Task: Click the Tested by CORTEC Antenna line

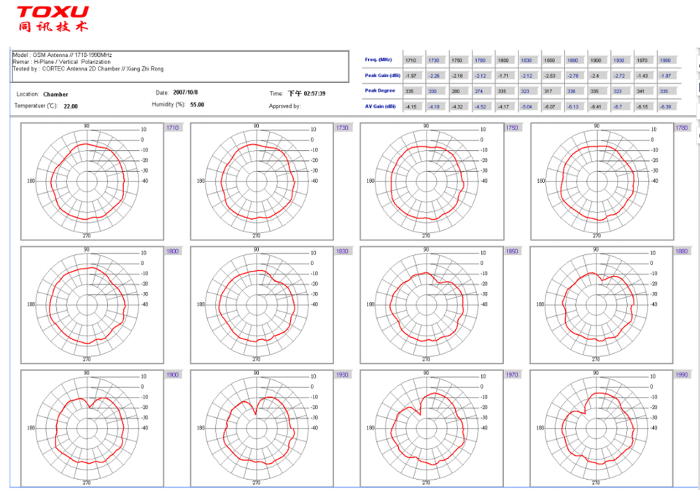Action: (88, 68)
